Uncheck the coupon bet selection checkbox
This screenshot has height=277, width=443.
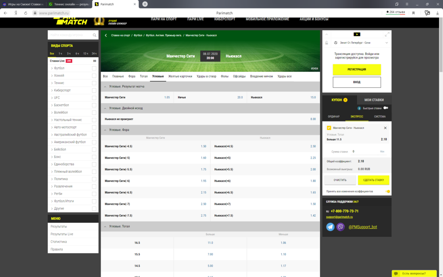[329, 128]
